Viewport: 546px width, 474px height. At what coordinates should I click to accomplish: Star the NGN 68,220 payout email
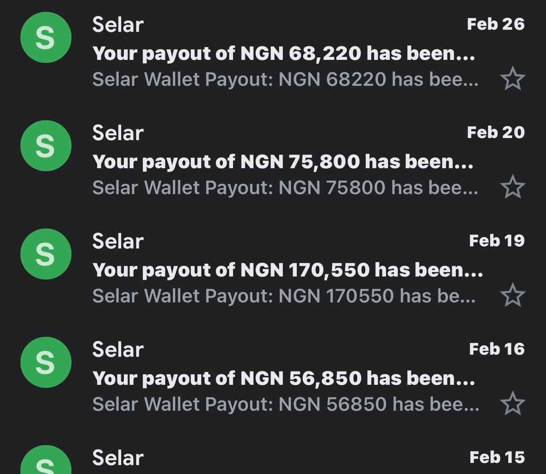pos(513,80)
